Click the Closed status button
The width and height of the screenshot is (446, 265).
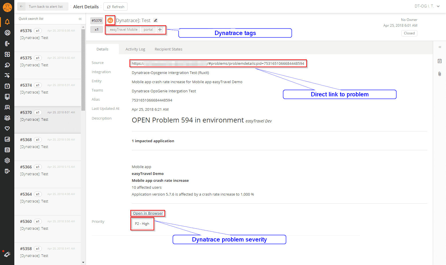tap(409, 33)
